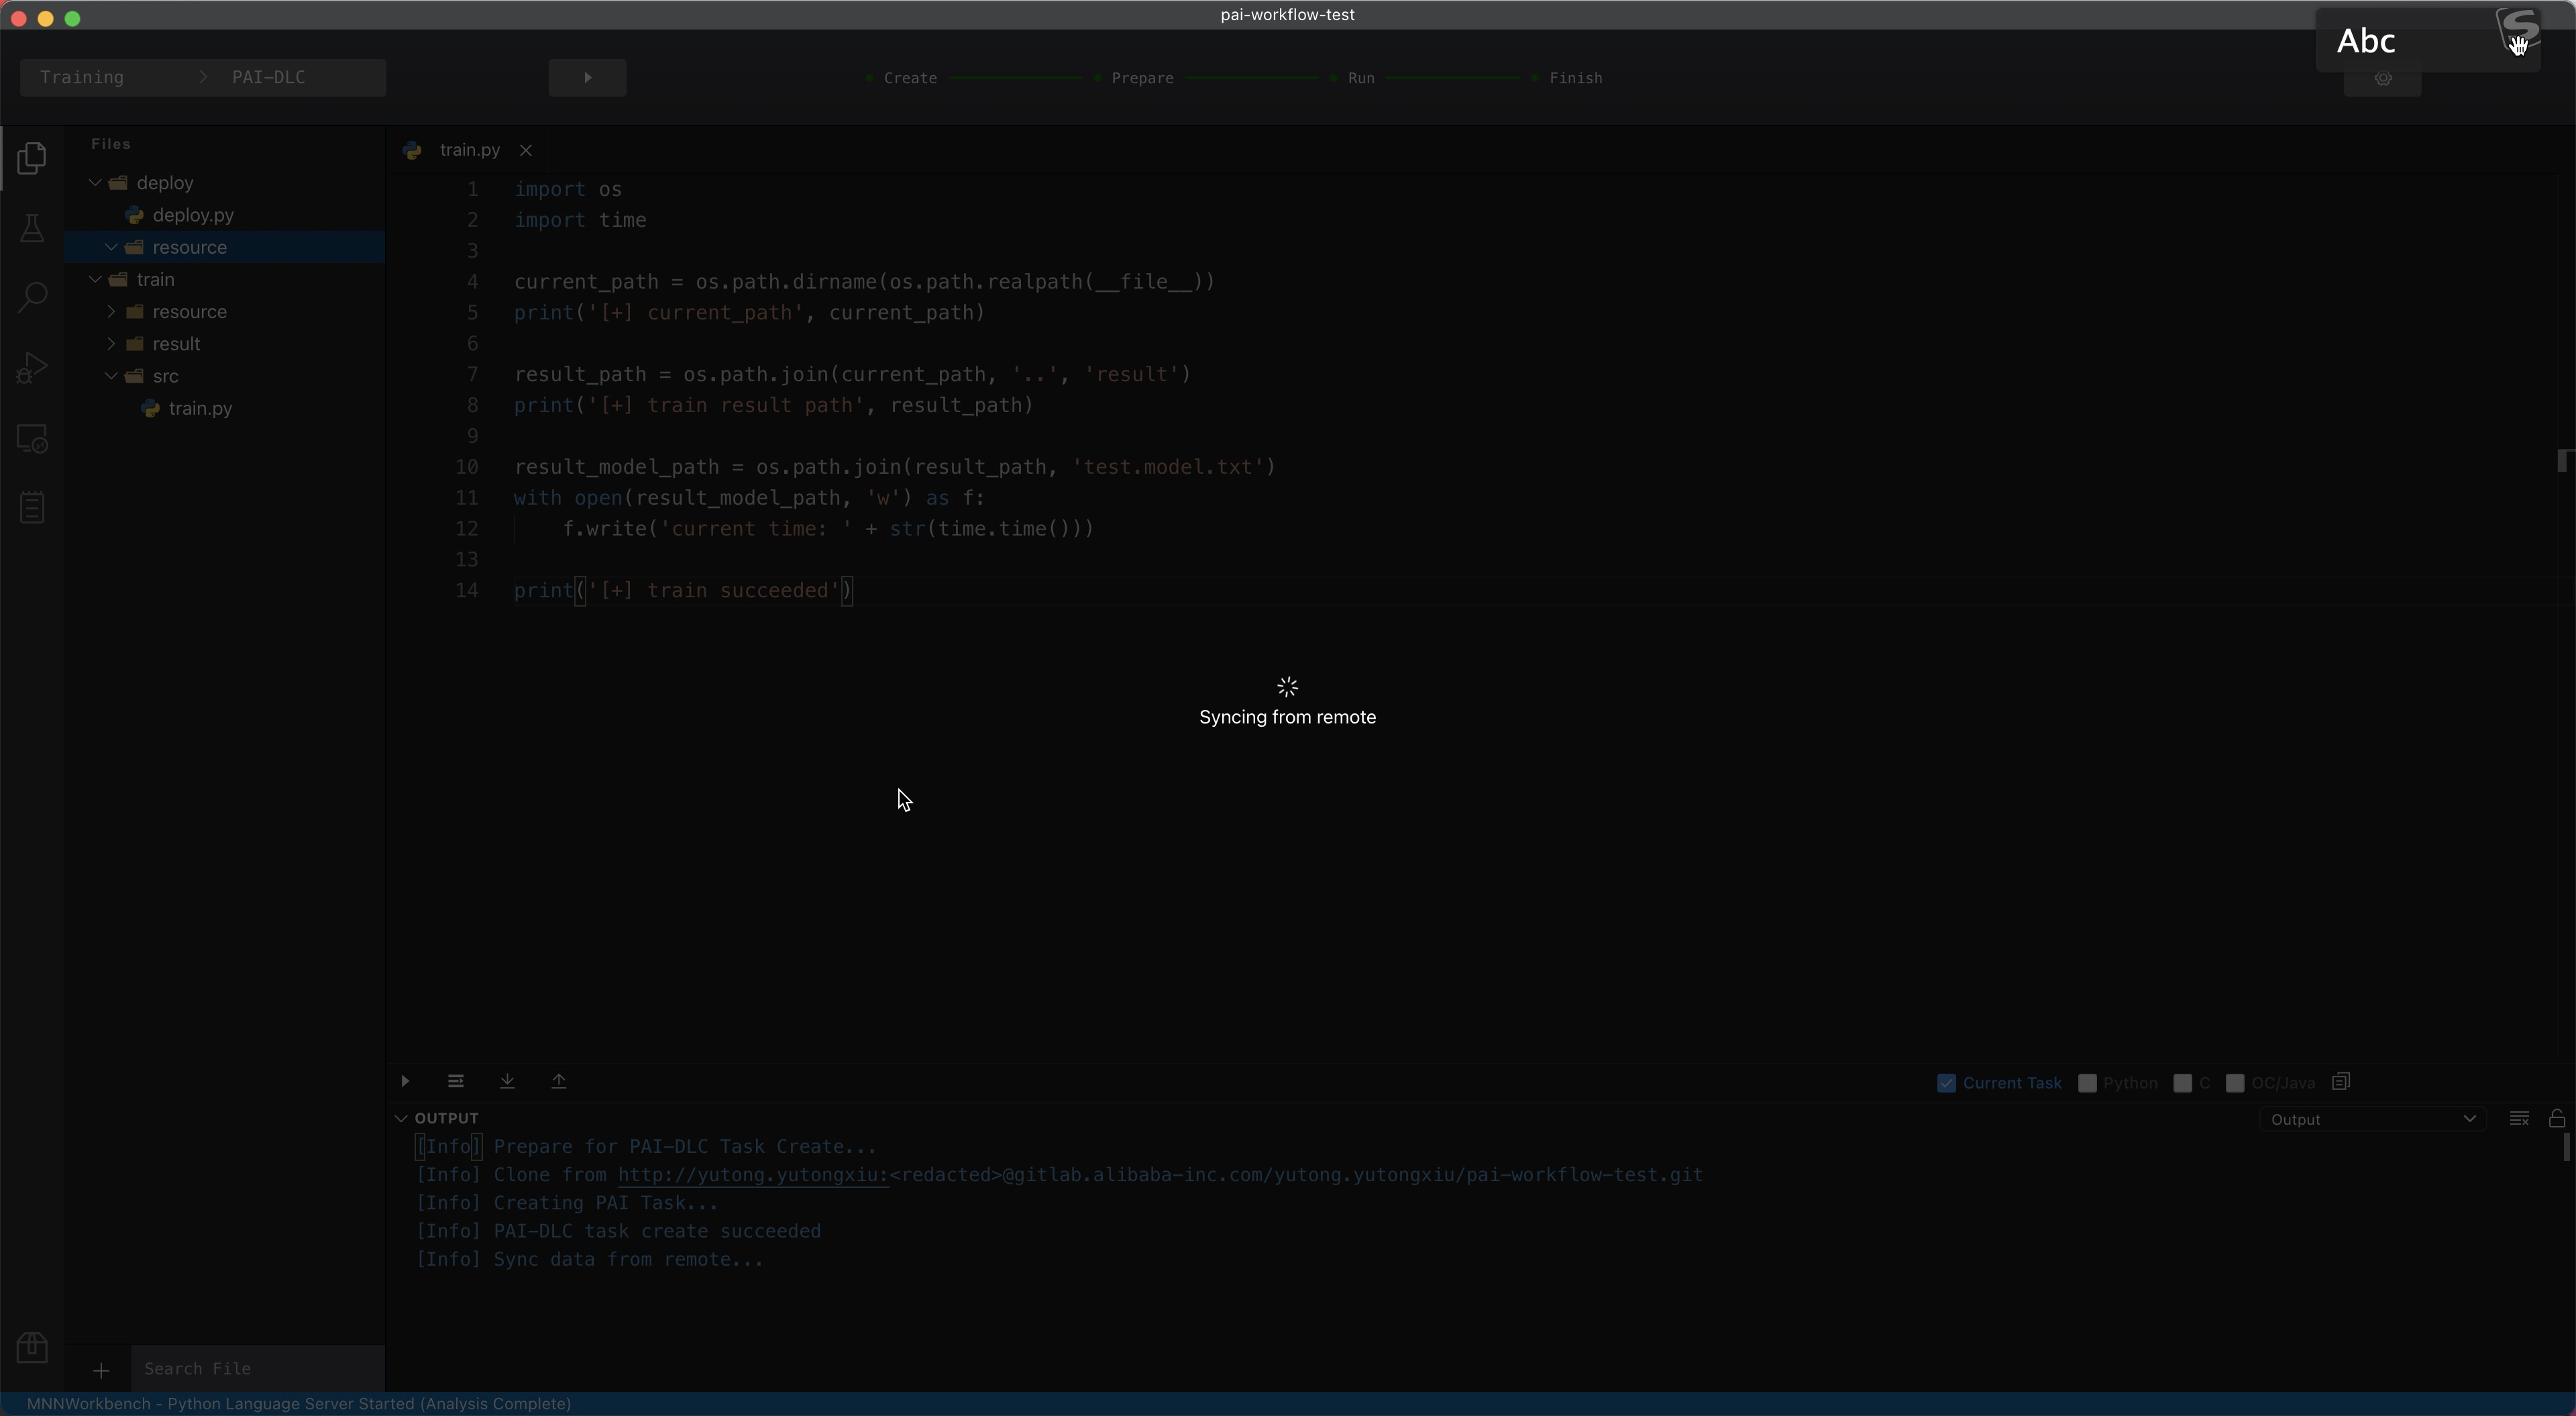Screen dimensions: 2576x1416
Task: Open the Output channel dropdown
Action: click(2372, 1119)
